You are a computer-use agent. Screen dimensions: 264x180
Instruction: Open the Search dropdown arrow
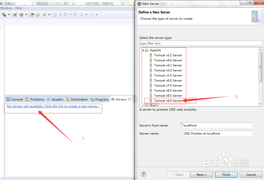click(x=49, y=15)
